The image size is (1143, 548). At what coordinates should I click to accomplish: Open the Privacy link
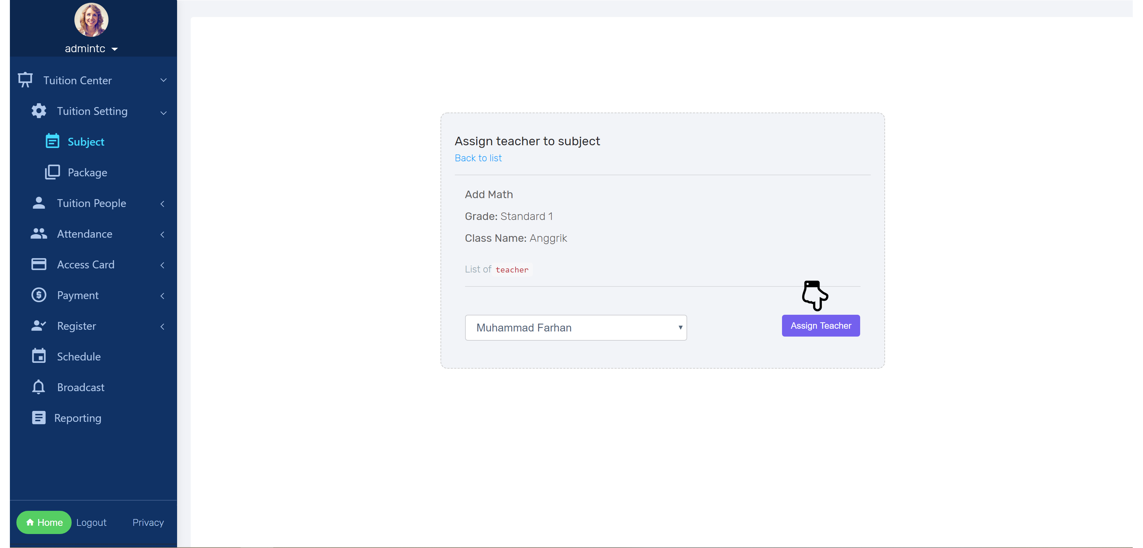tap(148, 522)
